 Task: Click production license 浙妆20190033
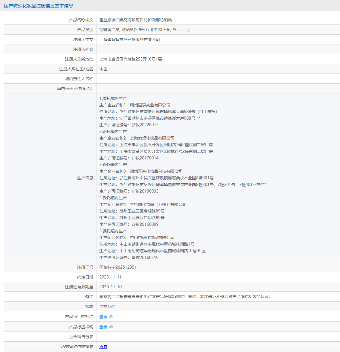click(x=145, y=191)
